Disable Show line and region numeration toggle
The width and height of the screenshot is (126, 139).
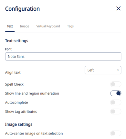pyautogui.click(x=116, y=93)
